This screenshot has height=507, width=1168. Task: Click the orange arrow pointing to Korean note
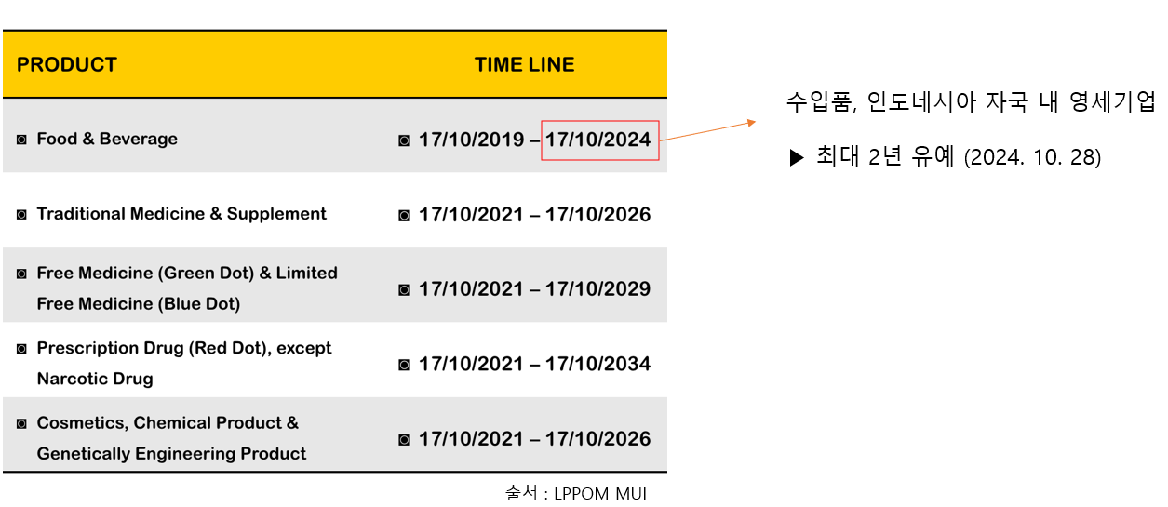707,131
